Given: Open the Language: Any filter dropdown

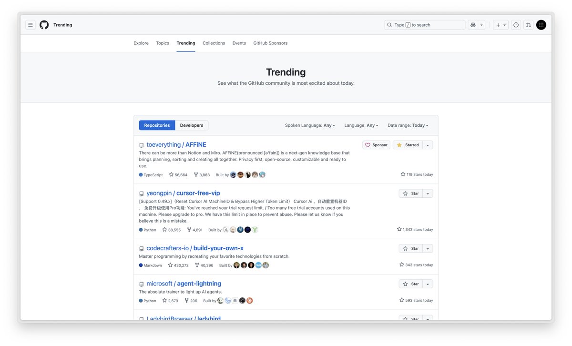Looking at the screenshot, I should [x=361, y=125].
